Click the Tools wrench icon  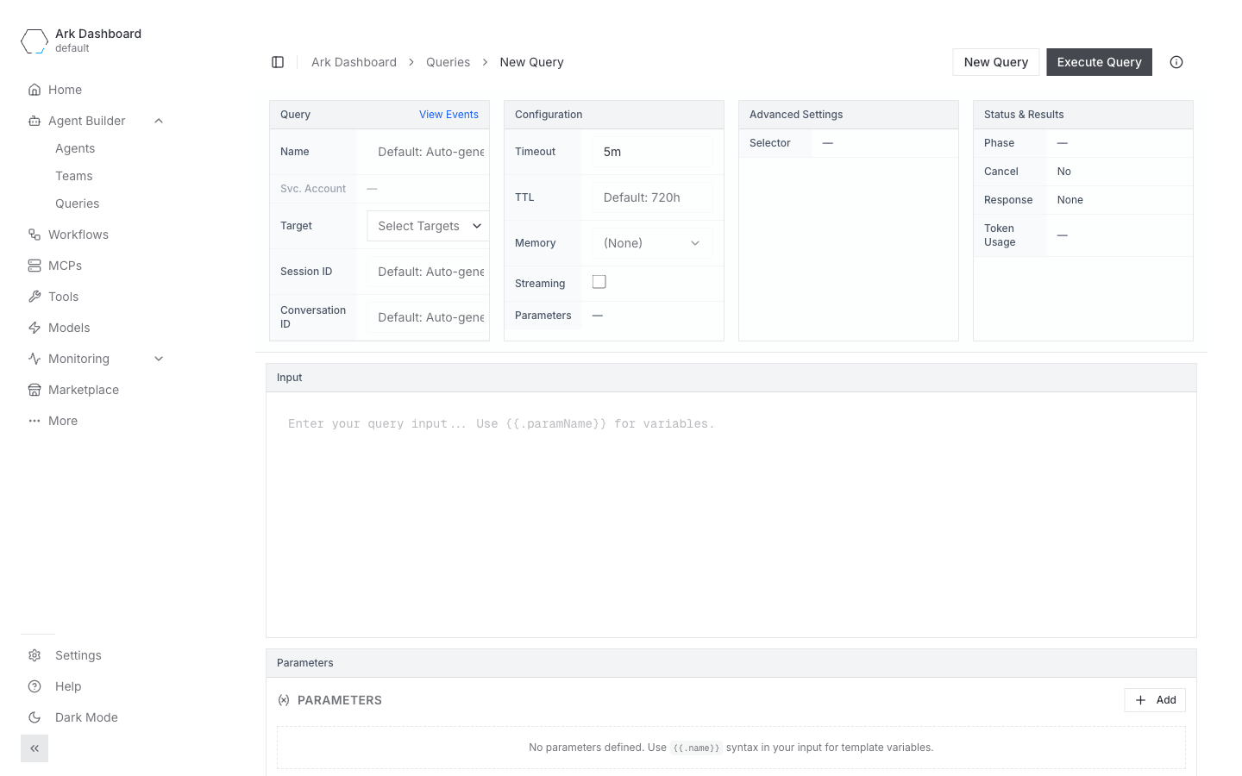click(34, 297)
